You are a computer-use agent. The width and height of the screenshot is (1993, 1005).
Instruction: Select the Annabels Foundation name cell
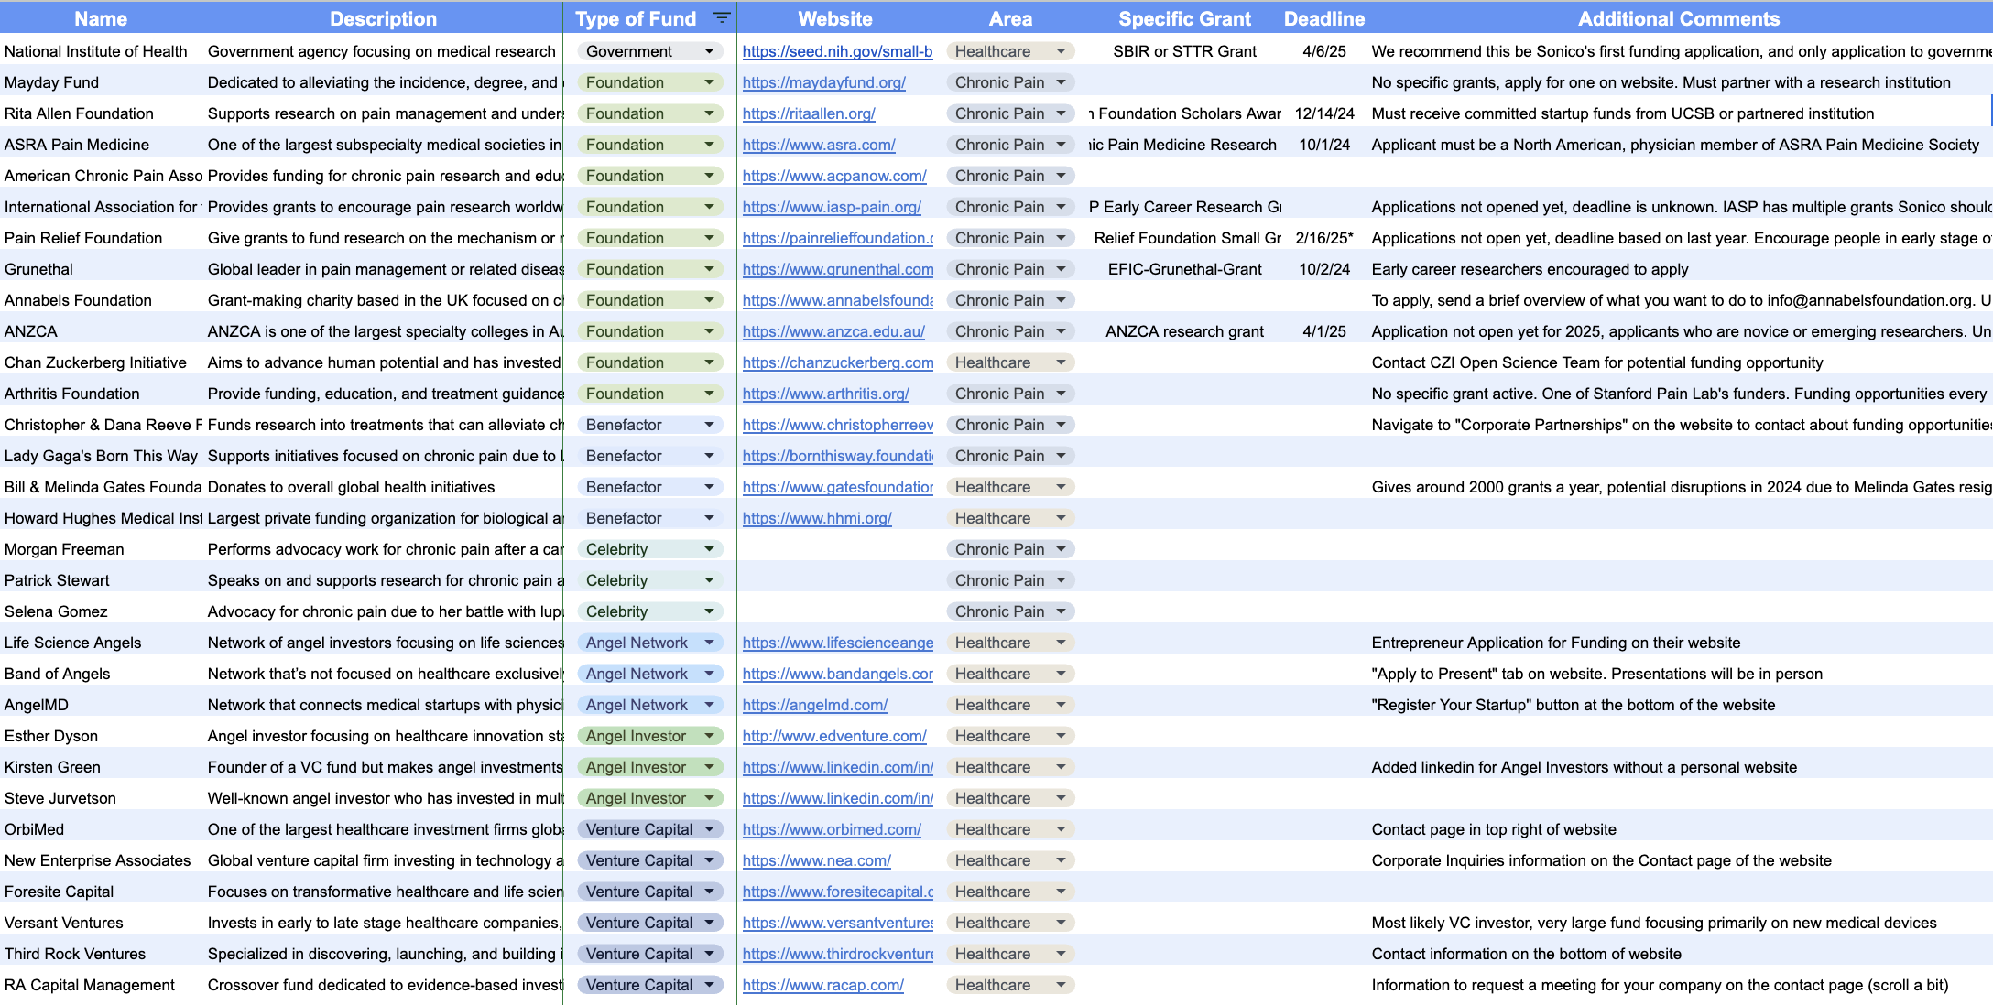pos(102,300)
